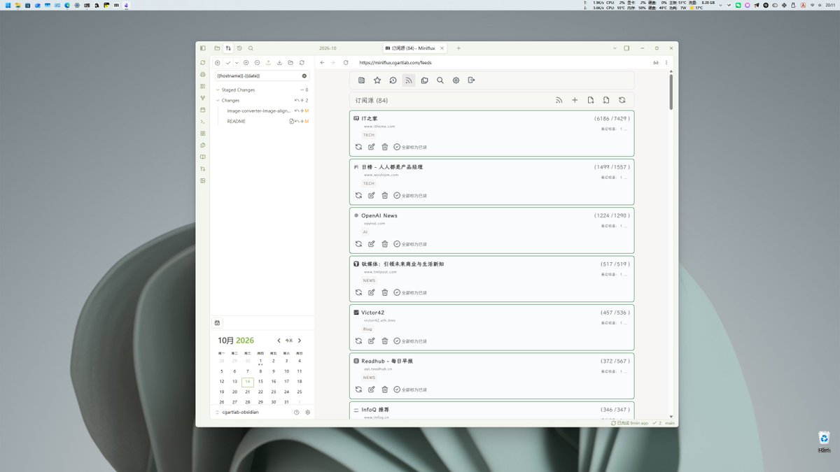
Task: Mark all Victor42 entries read
Action: coord(410,341)
